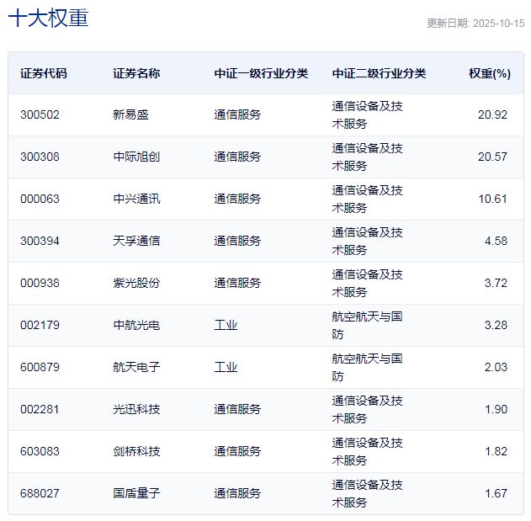Click the 十大权重 section heading
Image resolution: width=531 pixels, height=521 pixels.
[x=48, y=19]
